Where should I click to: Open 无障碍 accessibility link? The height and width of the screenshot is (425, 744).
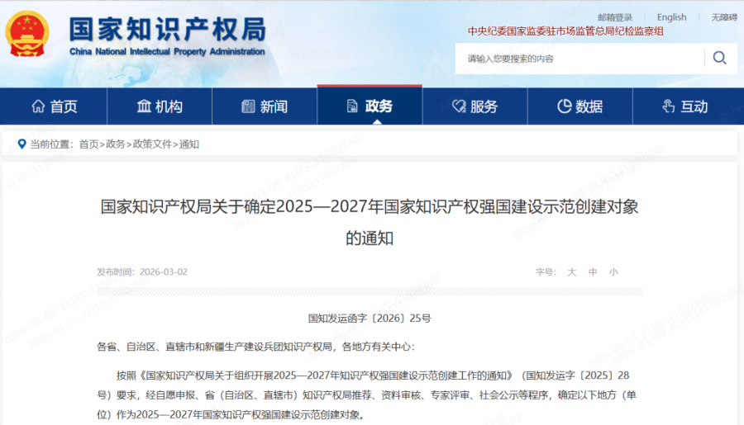coord(724,17)
